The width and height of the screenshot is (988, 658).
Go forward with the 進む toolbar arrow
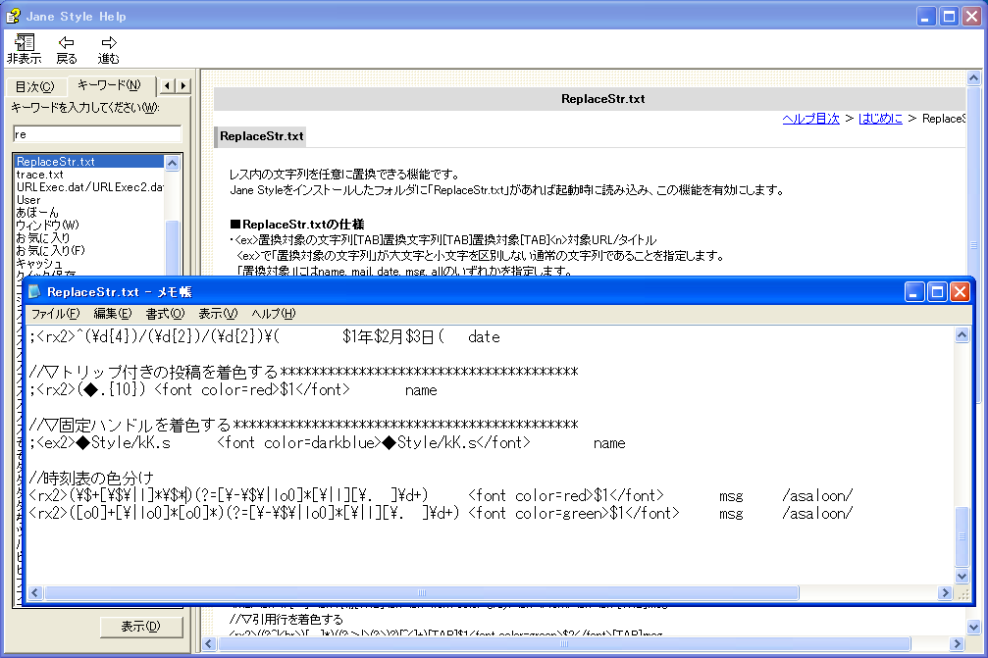coord(108,49)
